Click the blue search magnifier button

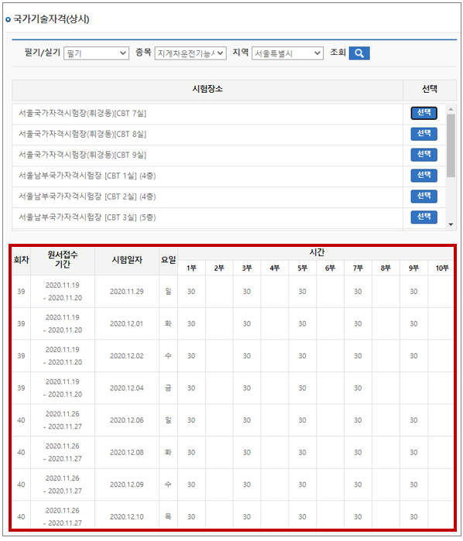[x=359, y=53]
